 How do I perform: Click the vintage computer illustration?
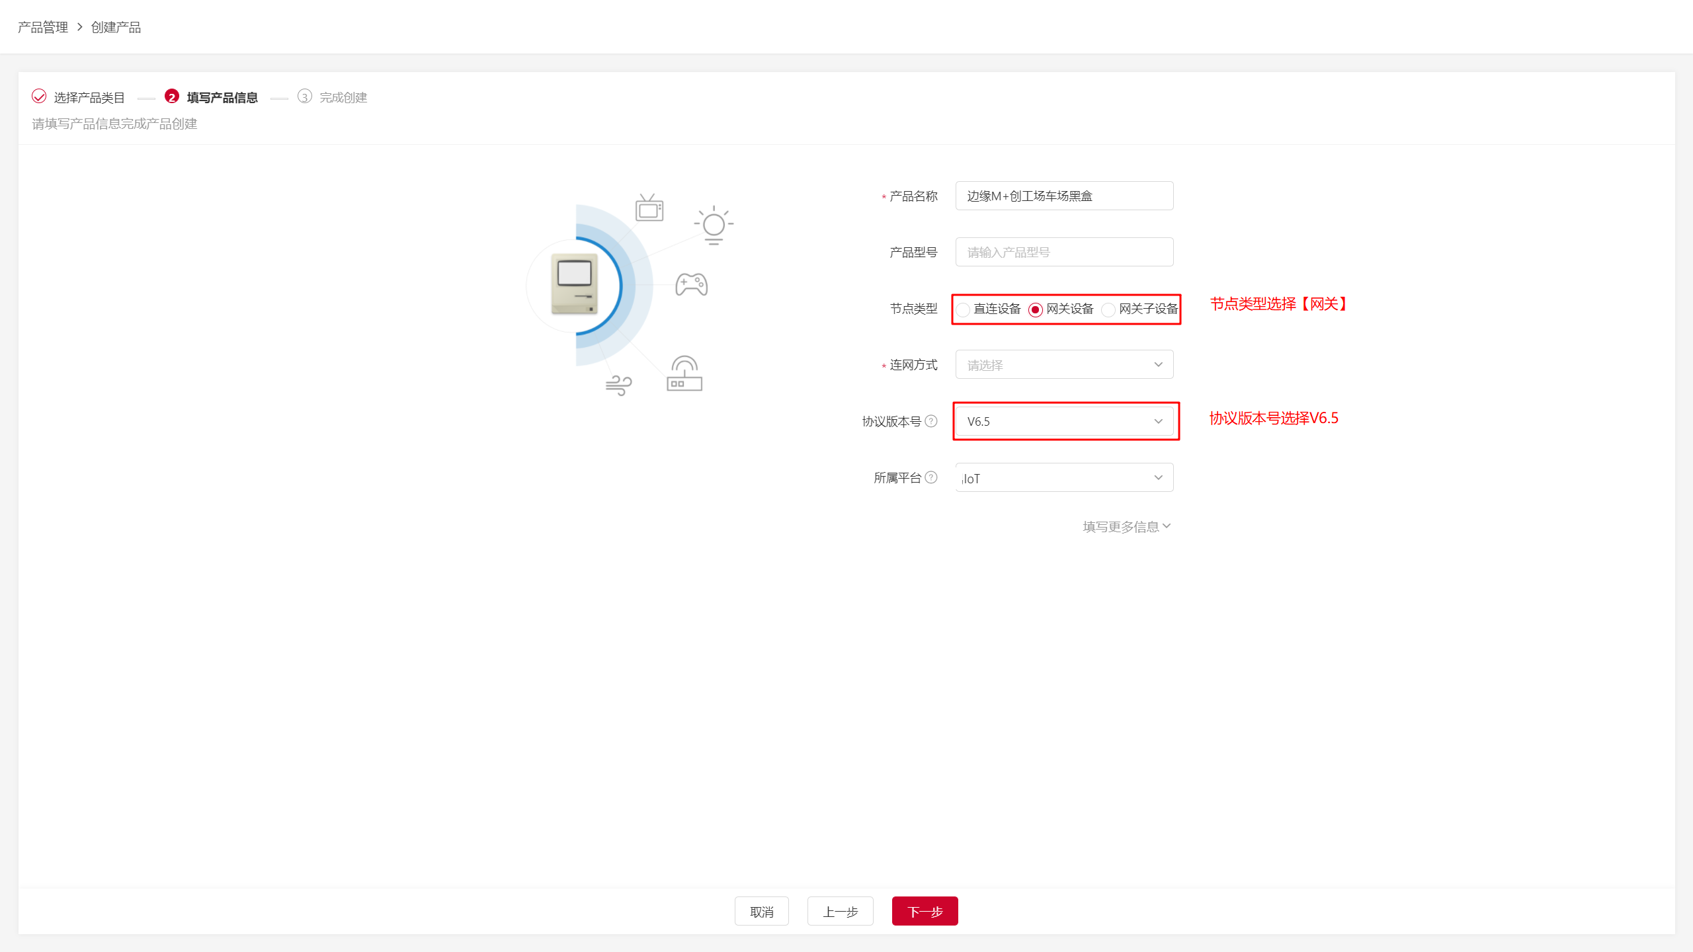(574, 284)
